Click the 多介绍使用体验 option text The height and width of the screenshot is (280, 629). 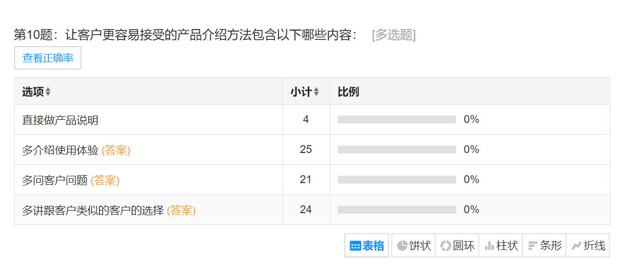[x=60, y=150]
